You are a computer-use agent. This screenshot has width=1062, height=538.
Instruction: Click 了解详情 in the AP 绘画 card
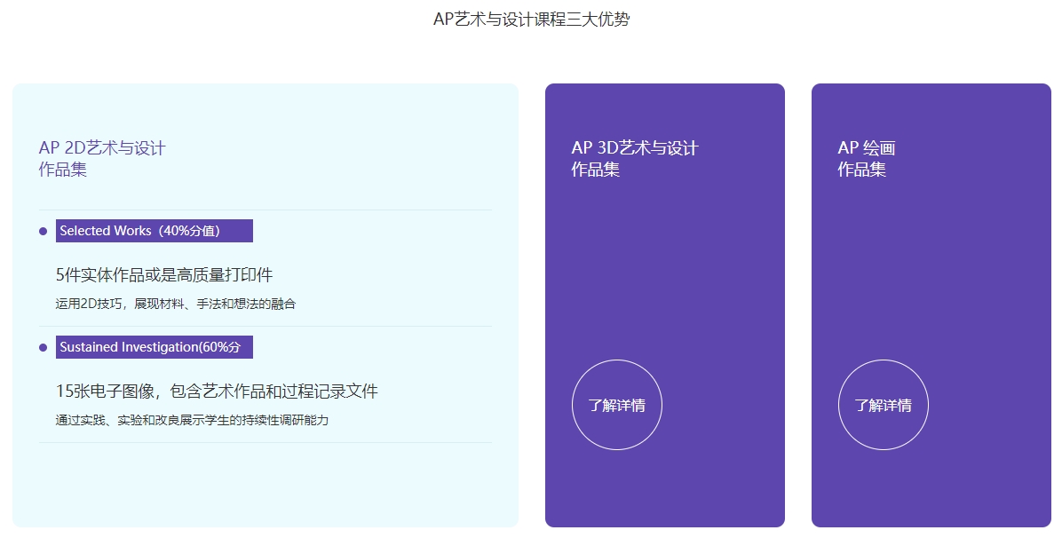tap(884, 405)
